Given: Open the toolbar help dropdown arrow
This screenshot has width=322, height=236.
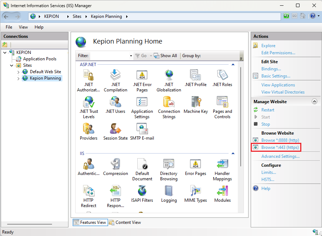Looking at the screenshot, I should (318, 16).
